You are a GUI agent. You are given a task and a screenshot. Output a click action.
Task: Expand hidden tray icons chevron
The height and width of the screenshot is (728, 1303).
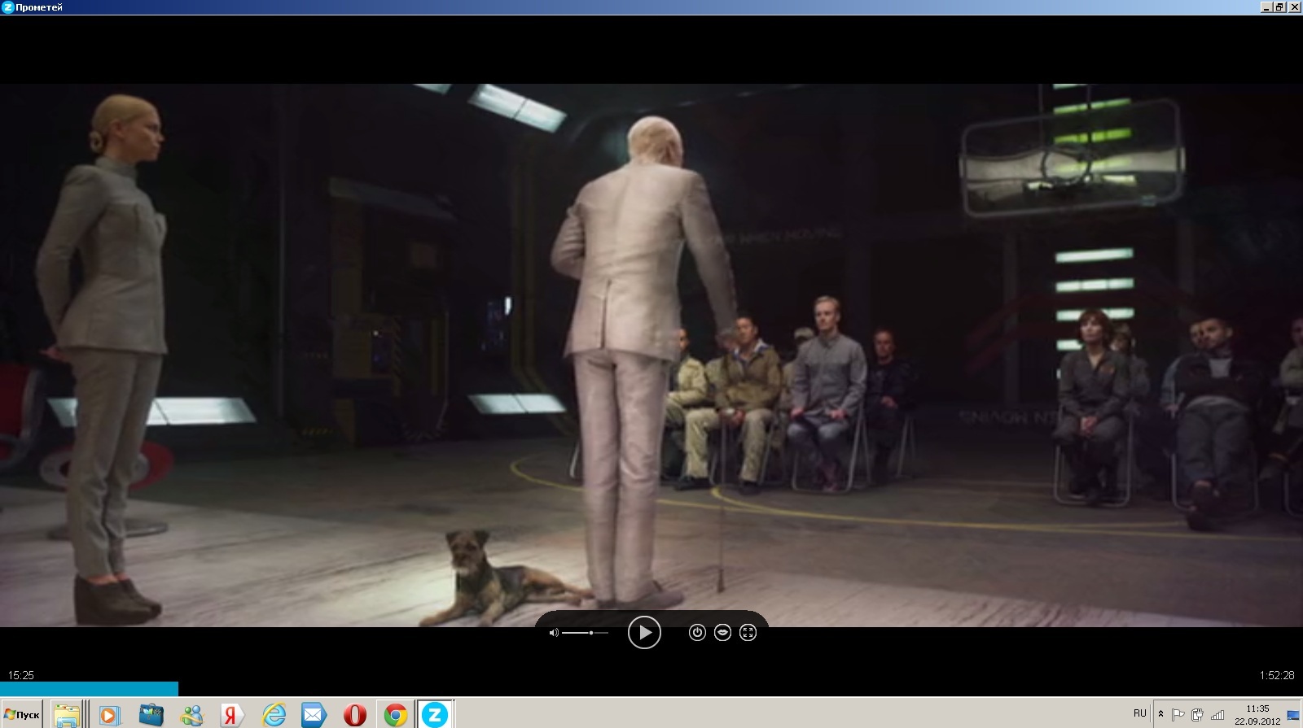1161,715
